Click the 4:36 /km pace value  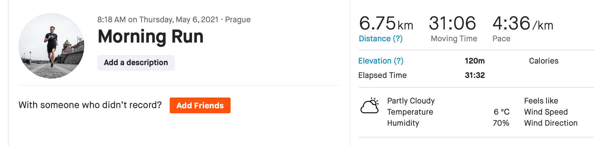pos(523,24)
